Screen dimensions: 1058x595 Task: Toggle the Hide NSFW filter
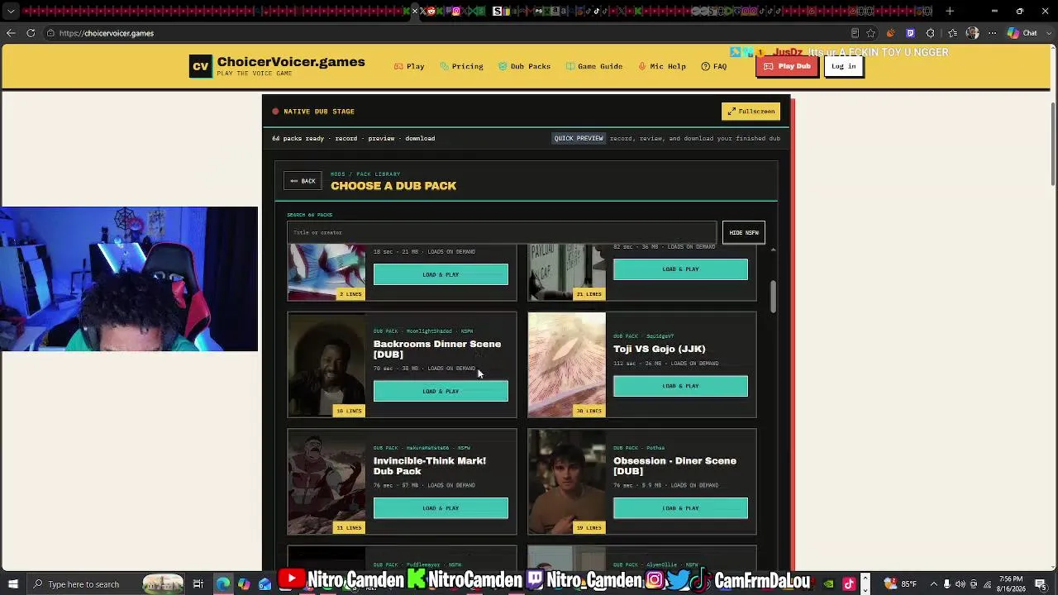[744, 233]
